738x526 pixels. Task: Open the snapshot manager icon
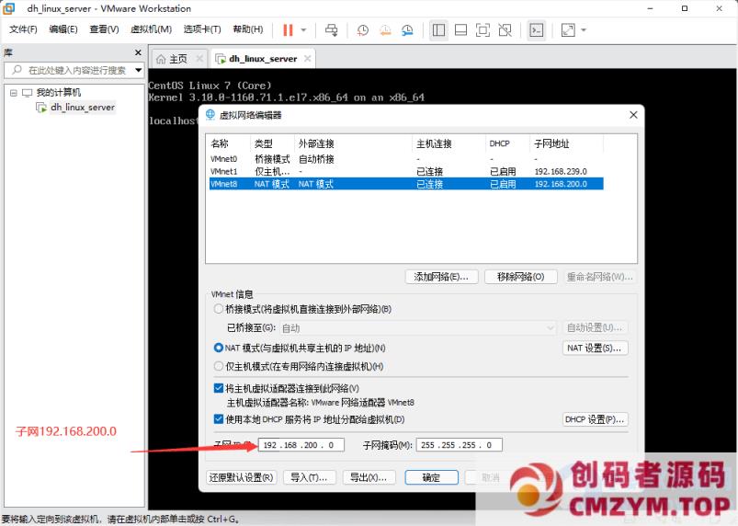point(407,30)
